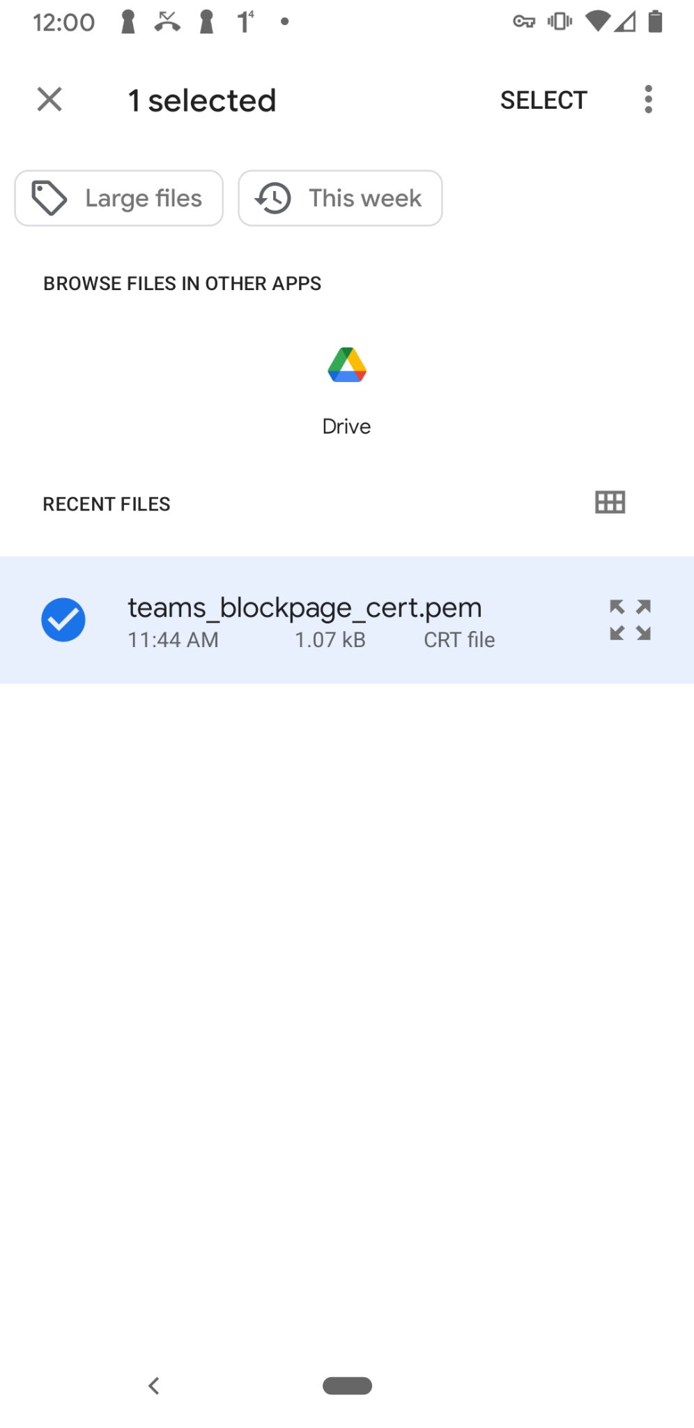Open the Drive app icon

346,365
